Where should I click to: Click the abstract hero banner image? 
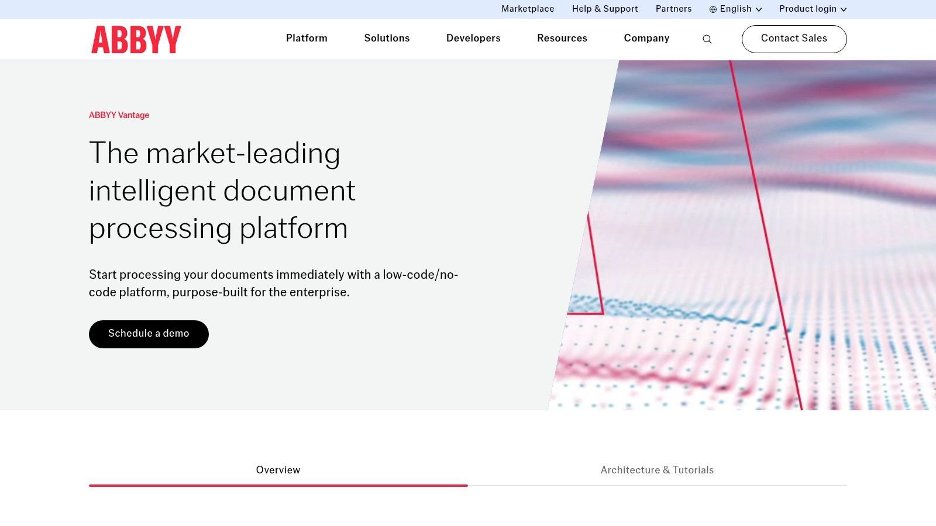(742, 235)
